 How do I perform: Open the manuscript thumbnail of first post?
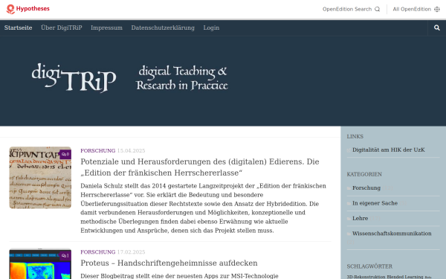(40, 178)
